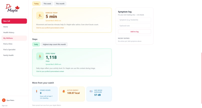Click 'No entries yet' message
The height and width of the screenshot is (108, 202).
(130, 41)
